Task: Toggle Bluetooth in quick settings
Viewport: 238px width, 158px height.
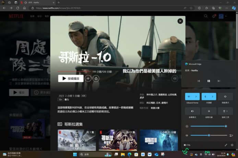Action: click(205, 96)
